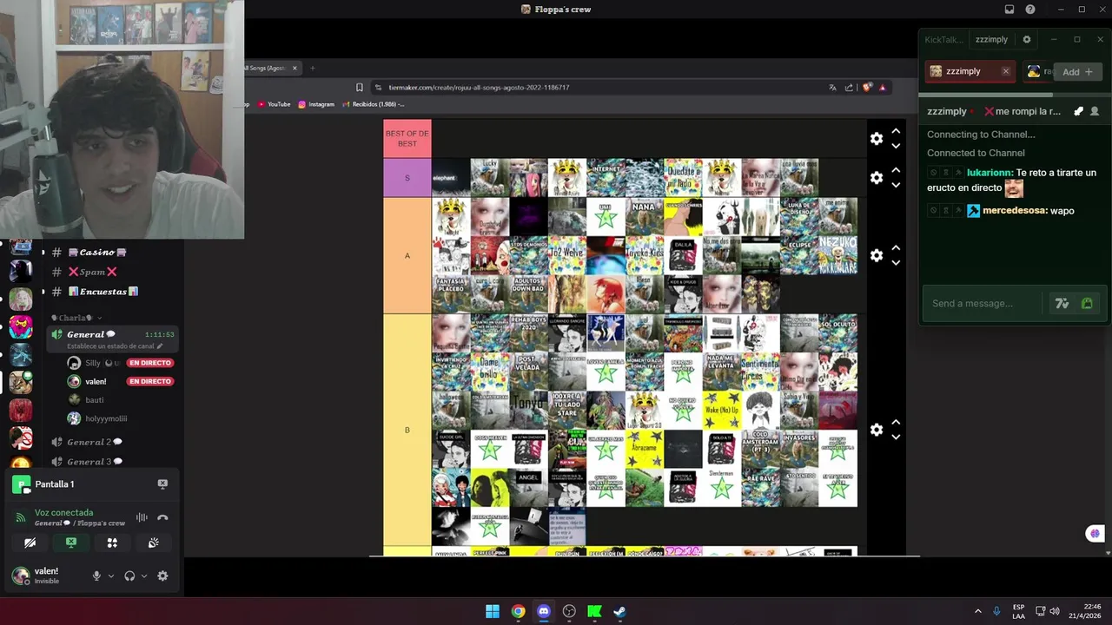
Task: Click the bookmark icon in browser address bar
Action: (x=360, y=88)
